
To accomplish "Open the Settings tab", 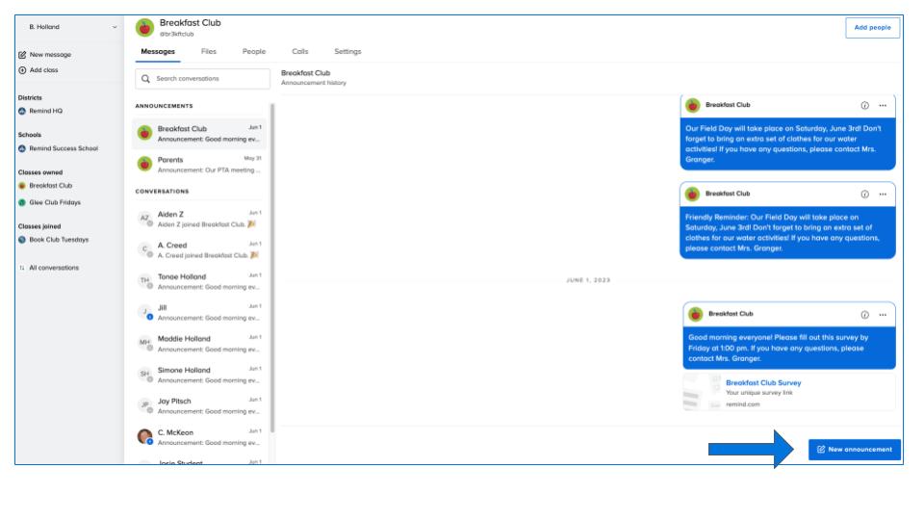I will pos(347,51).
